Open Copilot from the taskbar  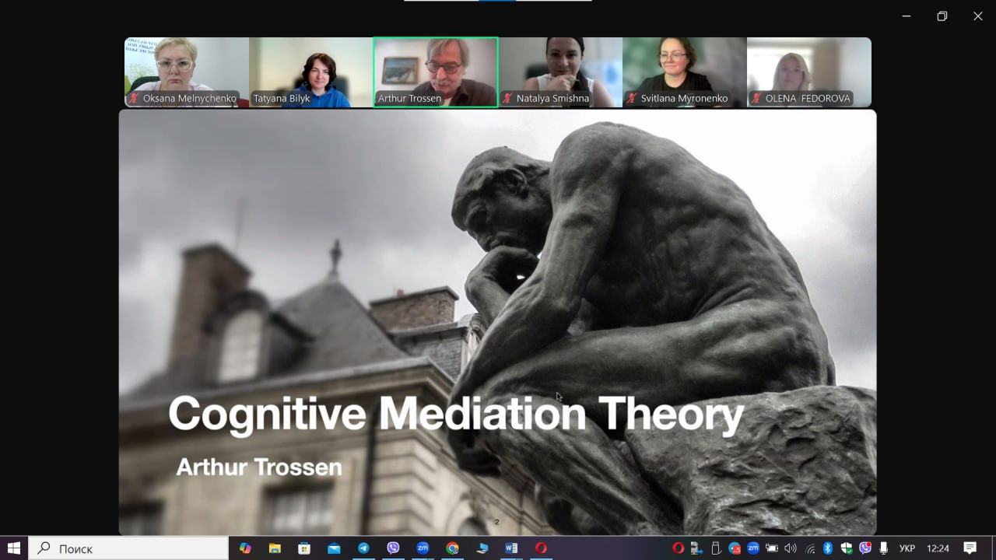pyautogui.click(x=245, y=548)
